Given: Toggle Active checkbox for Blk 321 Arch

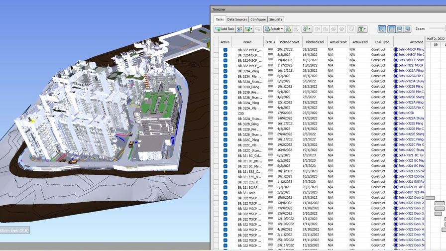Looking at the screenshot, I should [x=225, y=193].
